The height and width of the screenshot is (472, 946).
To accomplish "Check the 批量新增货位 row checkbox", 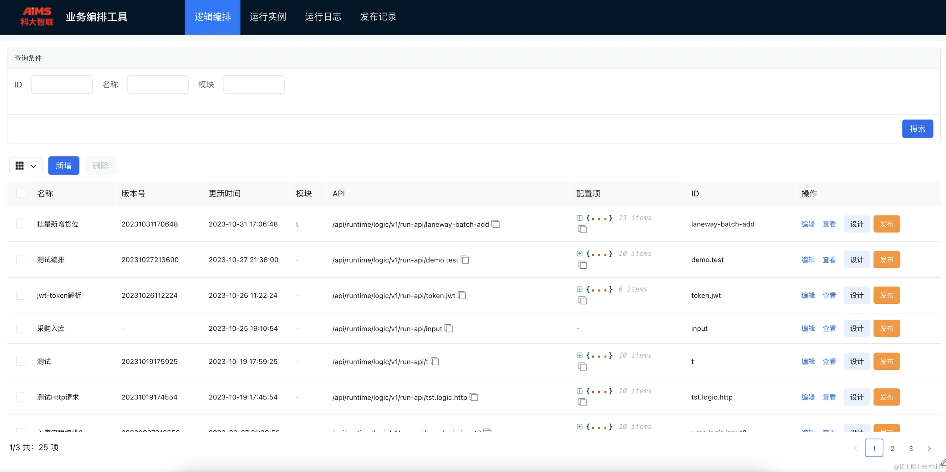I will pos(21,224).
